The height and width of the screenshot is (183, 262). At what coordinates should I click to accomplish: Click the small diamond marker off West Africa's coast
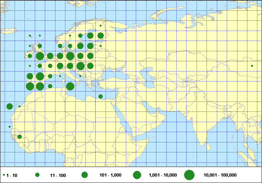click(x=10, y=127)
